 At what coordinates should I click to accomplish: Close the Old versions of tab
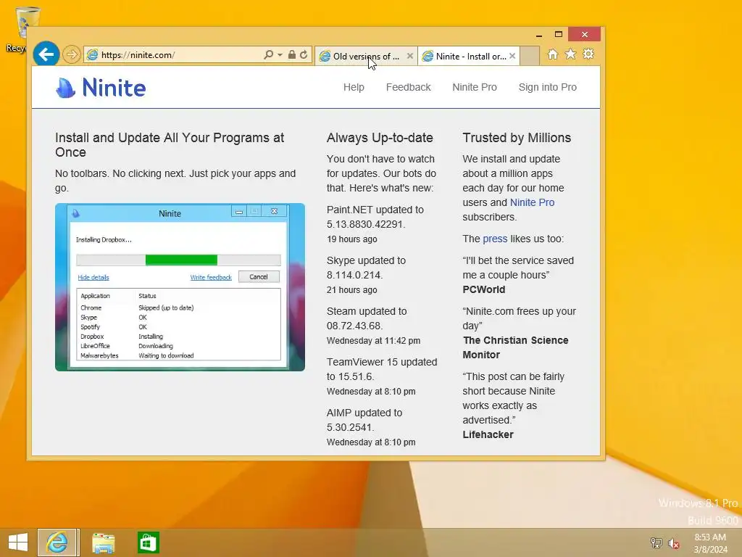pos(410,56)
